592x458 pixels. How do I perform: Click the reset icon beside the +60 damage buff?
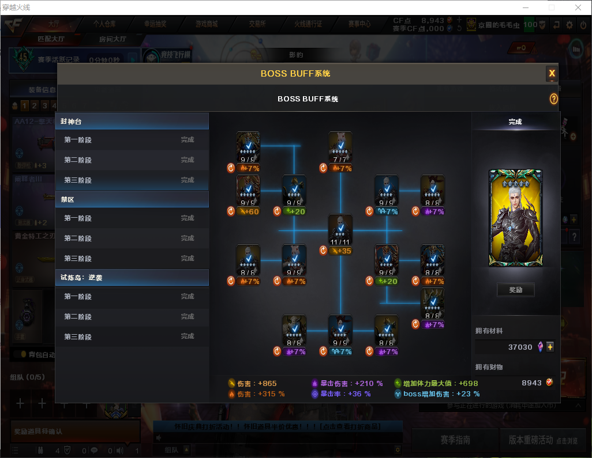point(231,211)
